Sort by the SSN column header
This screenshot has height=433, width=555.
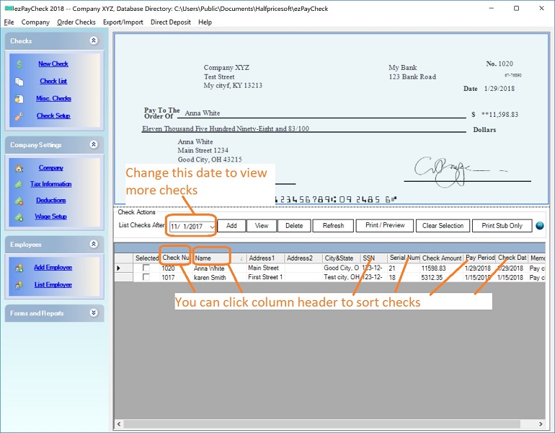click(374, 258)
